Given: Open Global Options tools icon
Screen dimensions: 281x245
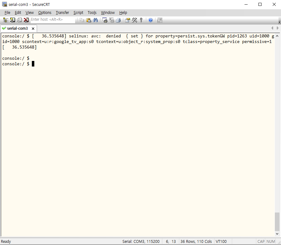Looking at the screenshot, I should (134, 20).
